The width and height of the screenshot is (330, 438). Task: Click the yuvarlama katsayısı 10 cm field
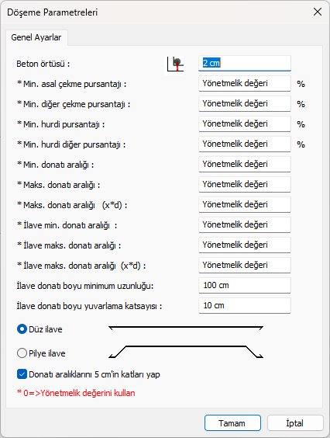pos(245,305)
